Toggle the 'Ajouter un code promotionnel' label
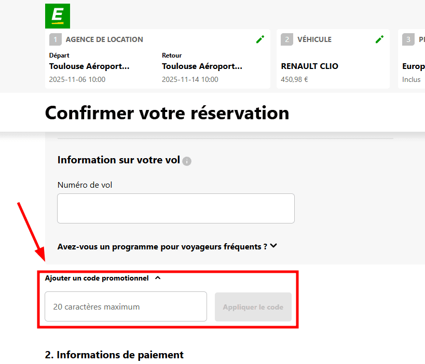 (x=97, y=278)
